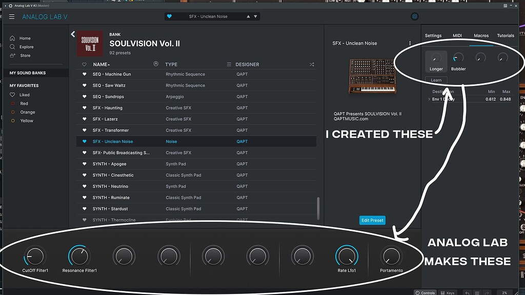Go to previous preset with up arrow

click(248, 16)
